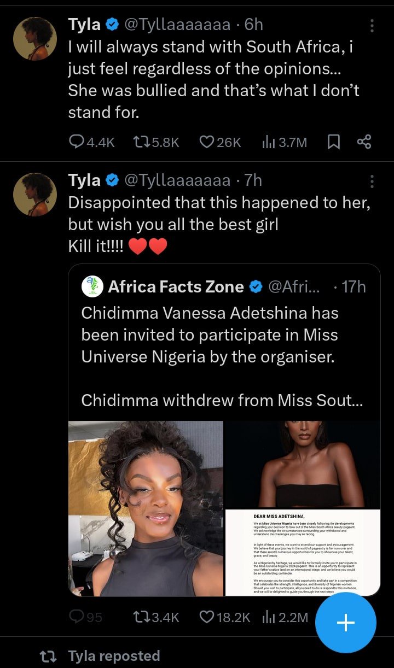Like the tweet with 18.2K likes
Image resolution: width=394 pixels, height=668 pixels.
tap(206, 617)
